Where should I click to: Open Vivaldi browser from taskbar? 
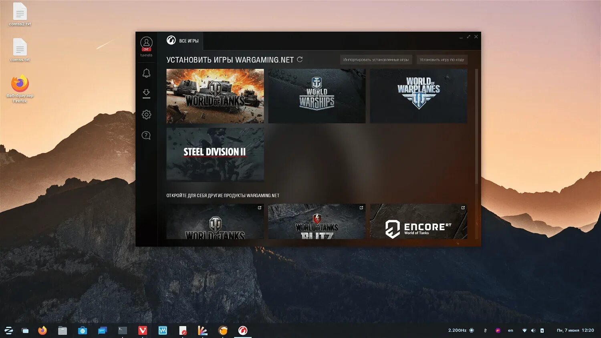pyautogui.click(x=143, y=330)
